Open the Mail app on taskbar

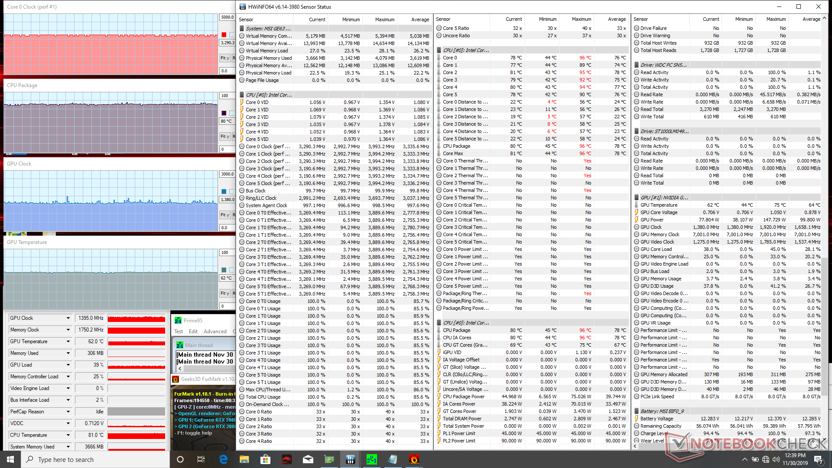click(308, 459)
